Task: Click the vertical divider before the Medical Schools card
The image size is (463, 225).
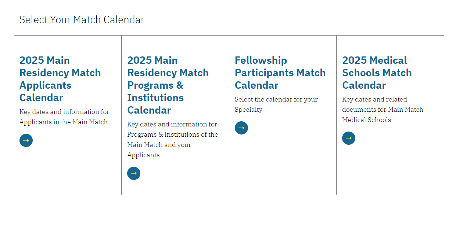Action: 336,115
